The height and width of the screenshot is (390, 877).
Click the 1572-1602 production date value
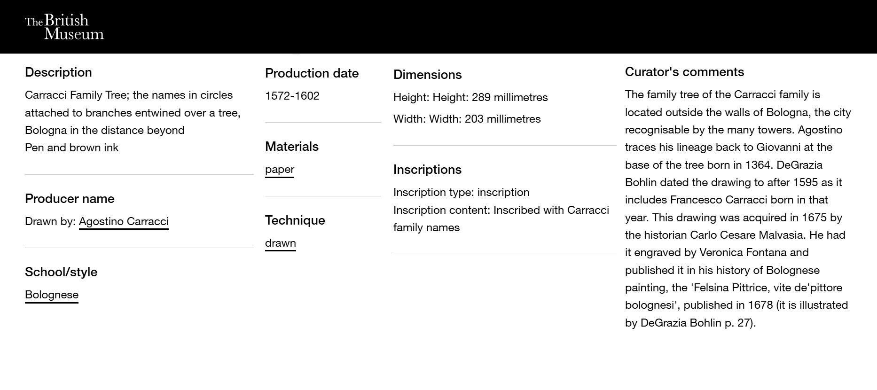point(292,96)
